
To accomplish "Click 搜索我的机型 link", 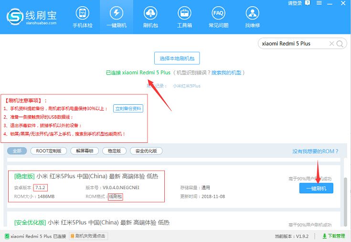I will coord(226,72).
